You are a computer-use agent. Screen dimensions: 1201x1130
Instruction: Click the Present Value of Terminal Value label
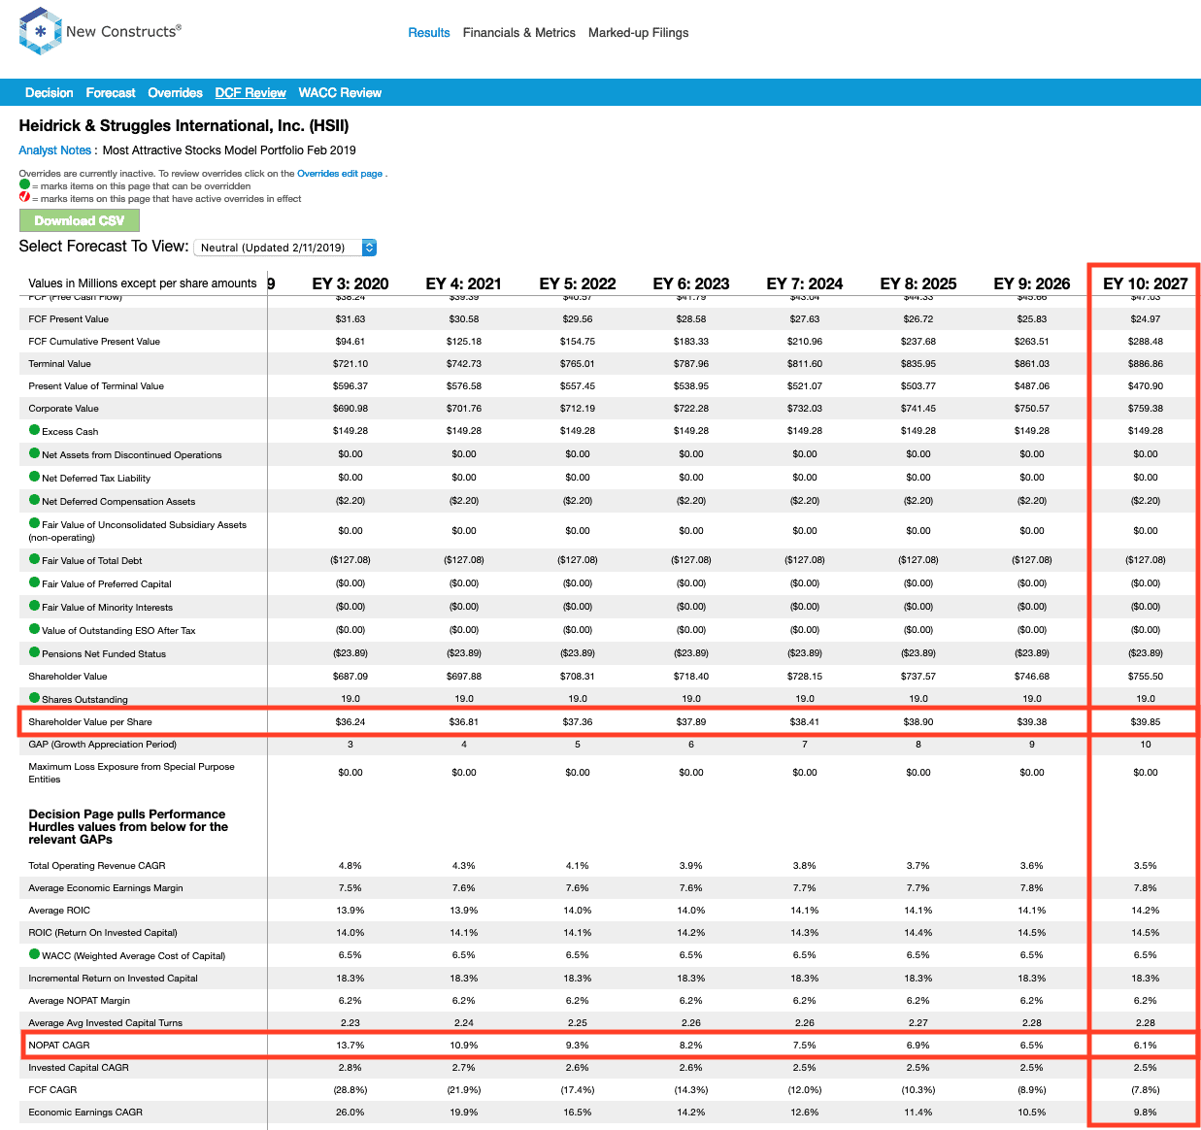(96, 386)
